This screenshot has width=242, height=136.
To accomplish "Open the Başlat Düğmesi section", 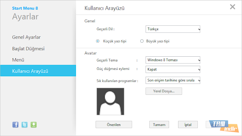I will click(x=28, y=49).
